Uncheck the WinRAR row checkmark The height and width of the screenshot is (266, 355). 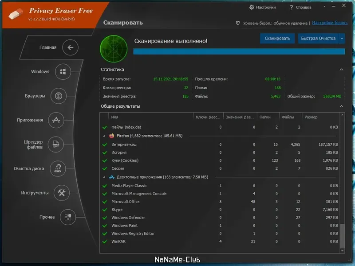[105, 242]
